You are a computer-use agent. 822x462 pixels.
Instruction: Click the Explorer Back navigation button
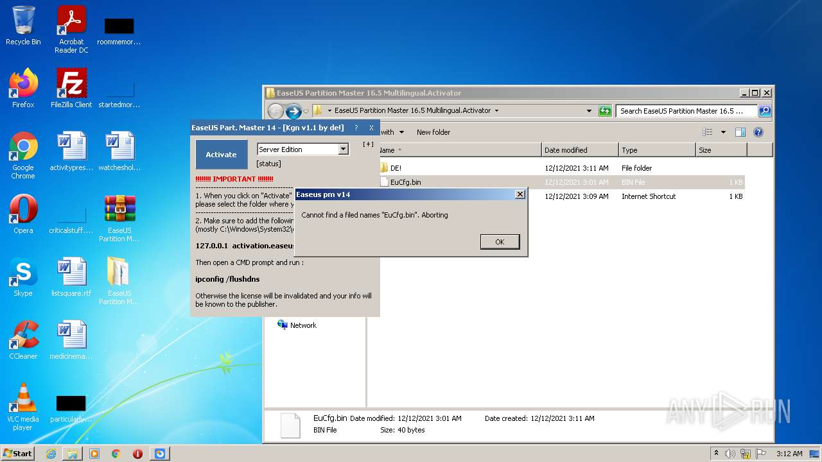tap(275, 111)
